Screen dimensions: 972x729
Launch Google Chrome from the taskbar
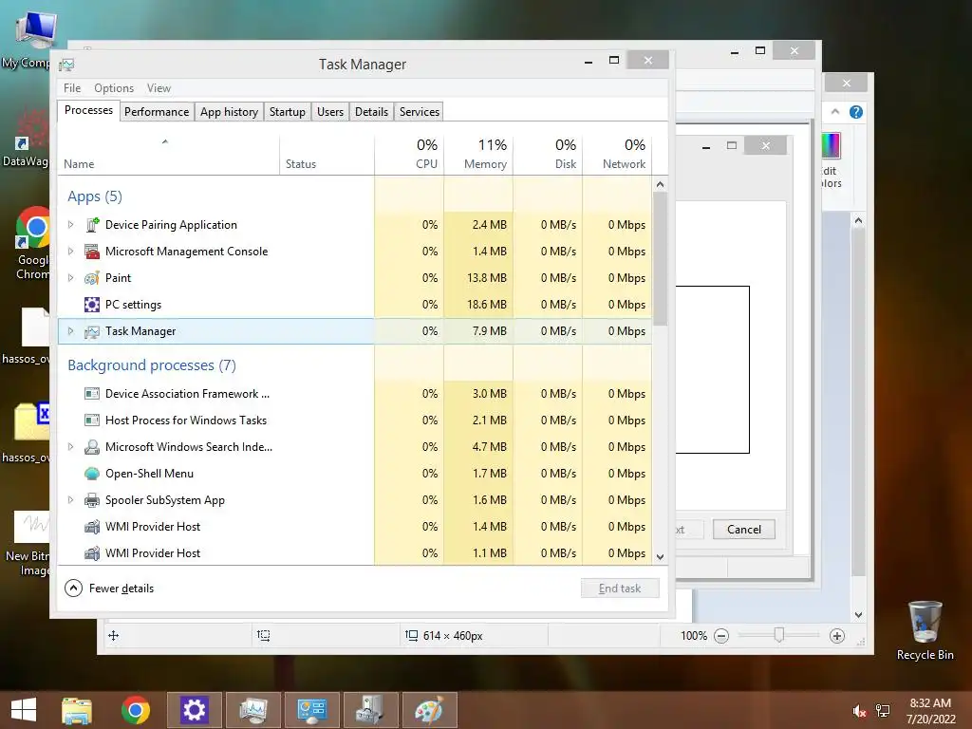pos(136,710)
